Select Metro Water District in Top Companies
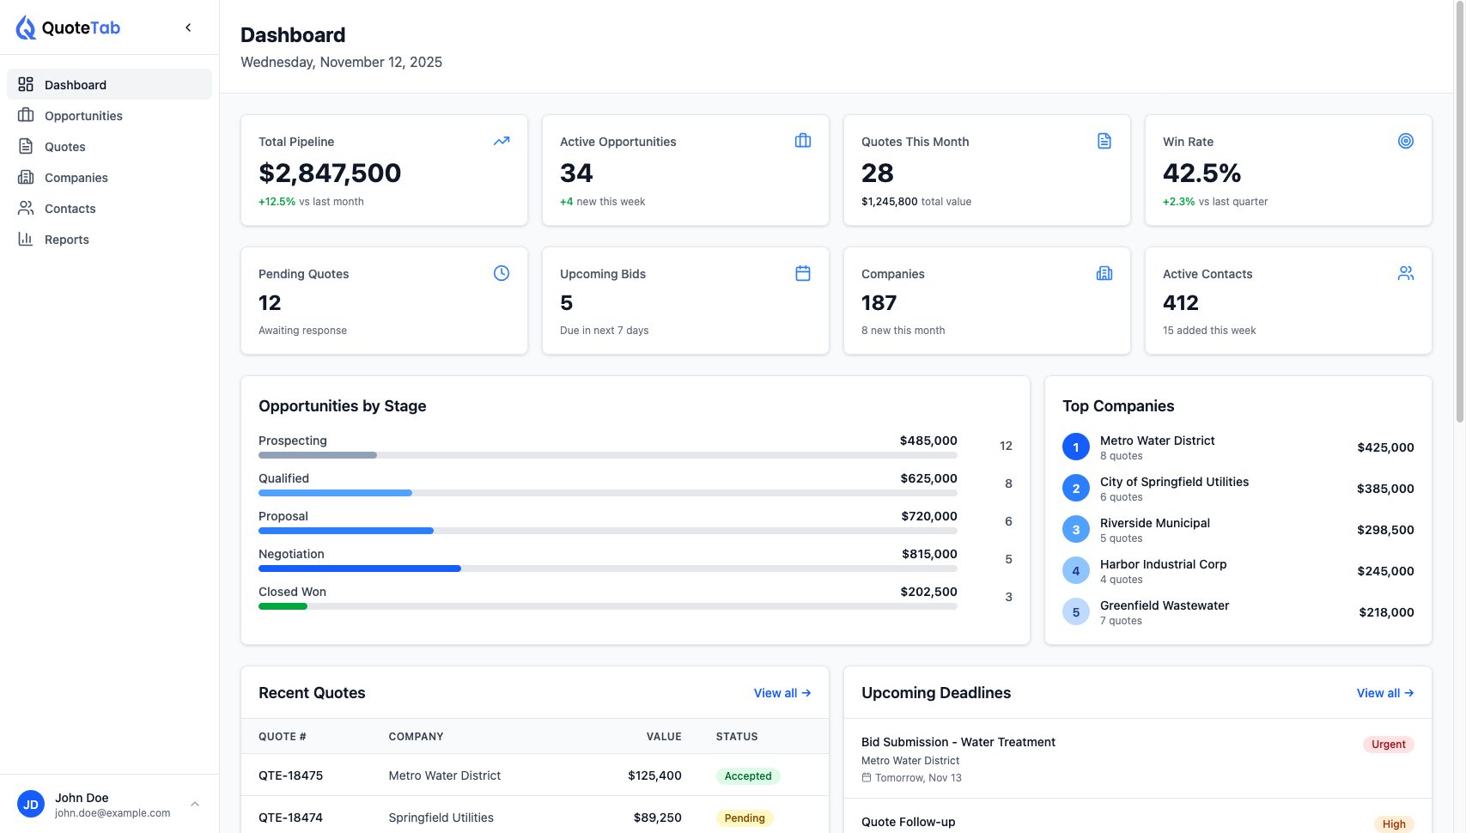Image resolution: width=1466 pixels, height=833 pixels. [x=1157, y=441]
